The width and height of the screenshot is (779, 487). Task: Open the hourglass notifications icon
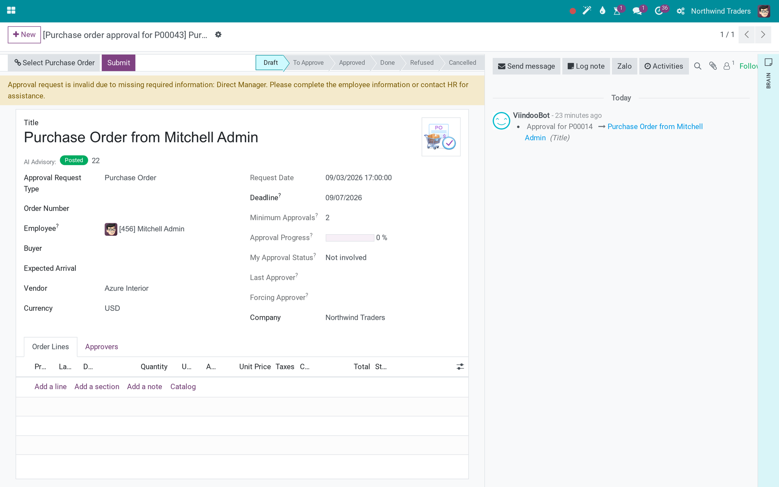pos(617,11)
